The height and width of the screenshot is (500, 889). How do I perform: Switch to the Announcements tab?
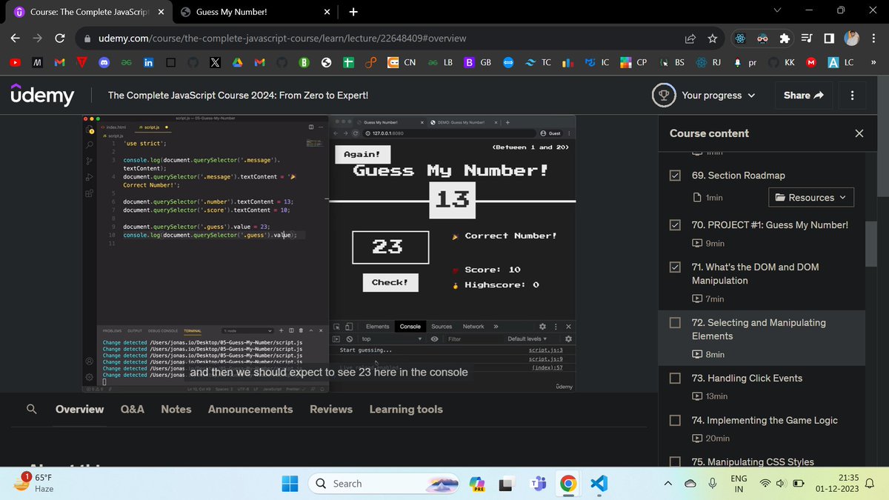click(x=250, y=409)
